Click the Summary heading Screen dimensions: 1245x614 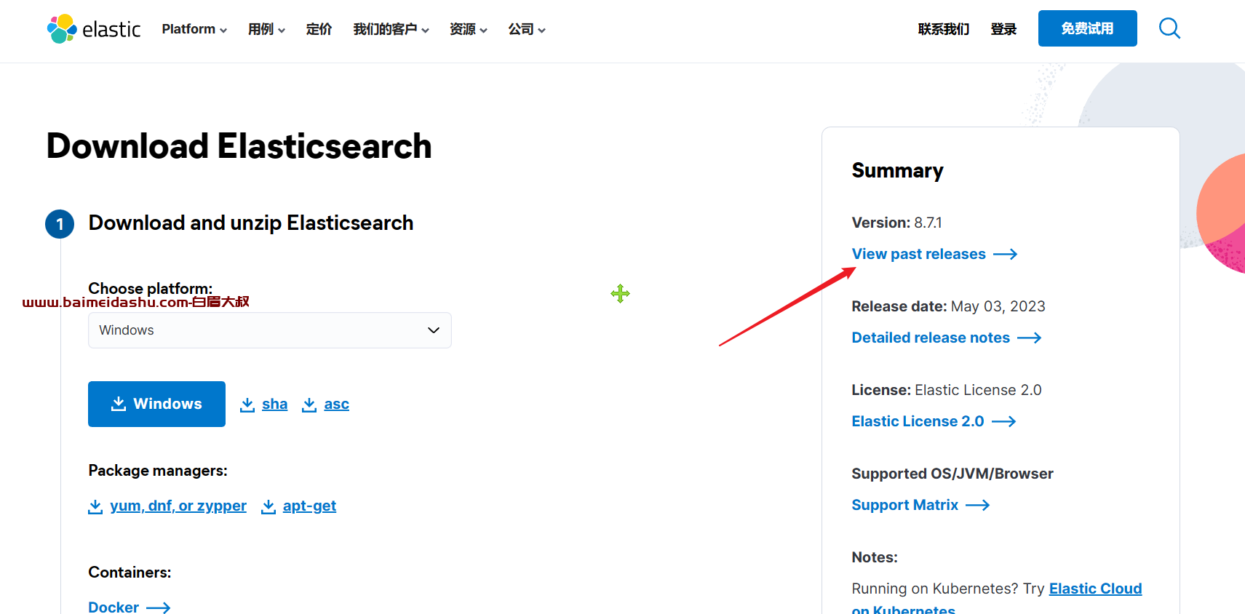tap(897, 170)
